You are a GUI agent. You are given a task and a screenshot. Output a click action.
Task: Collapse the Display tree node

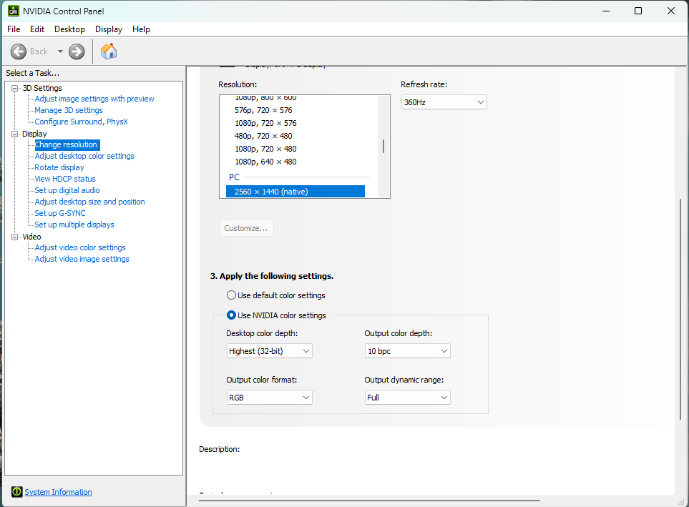(x=14, y=134)
